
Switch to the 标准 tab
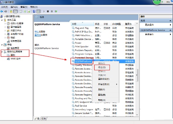pos(43,119)
